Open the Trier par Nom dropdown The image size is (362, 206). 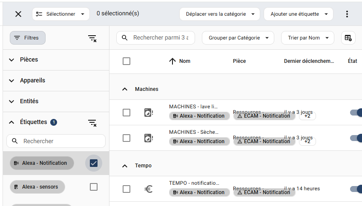pos(308,38)
